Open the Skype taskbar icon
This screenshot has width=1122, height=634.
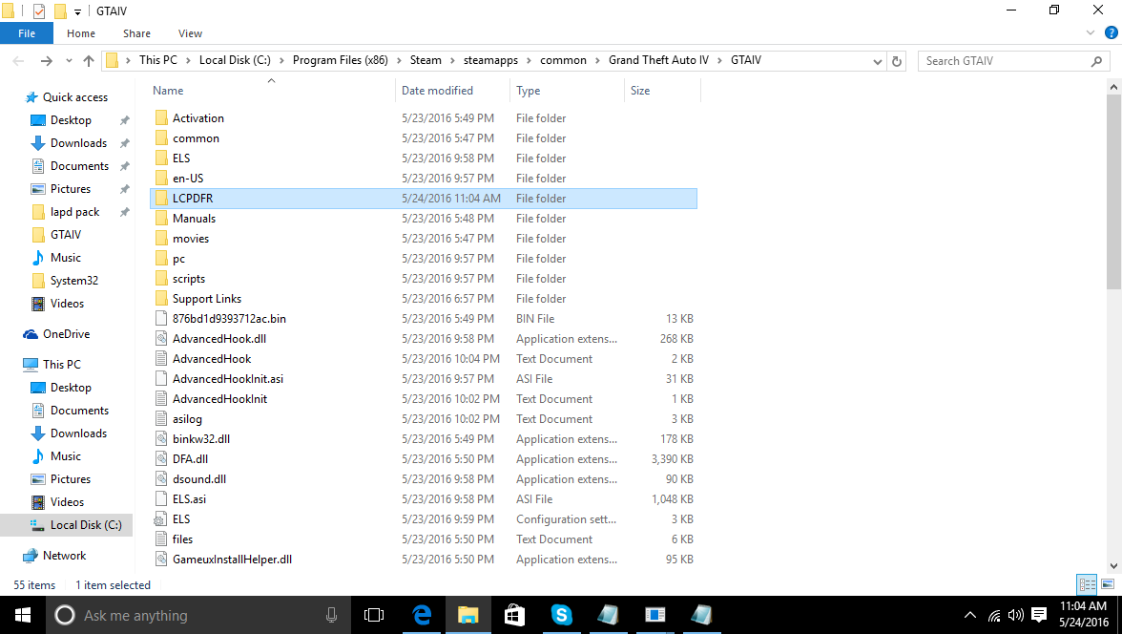click(561, 615)
